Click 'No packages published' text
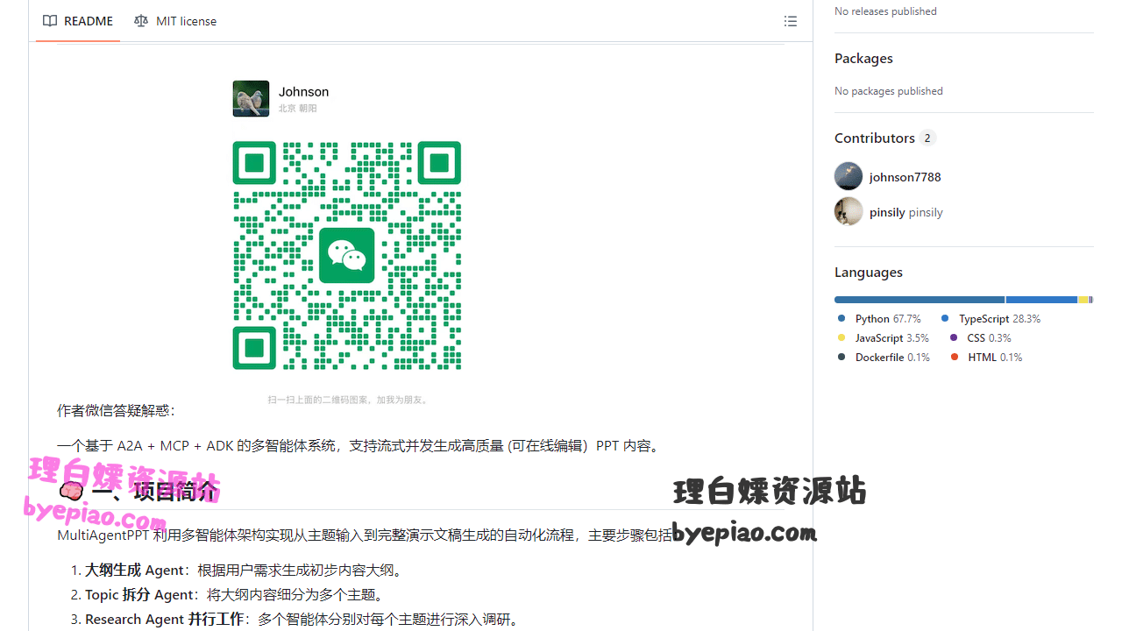This screenshot has height=631, width=1122. [x=889, y=91]
